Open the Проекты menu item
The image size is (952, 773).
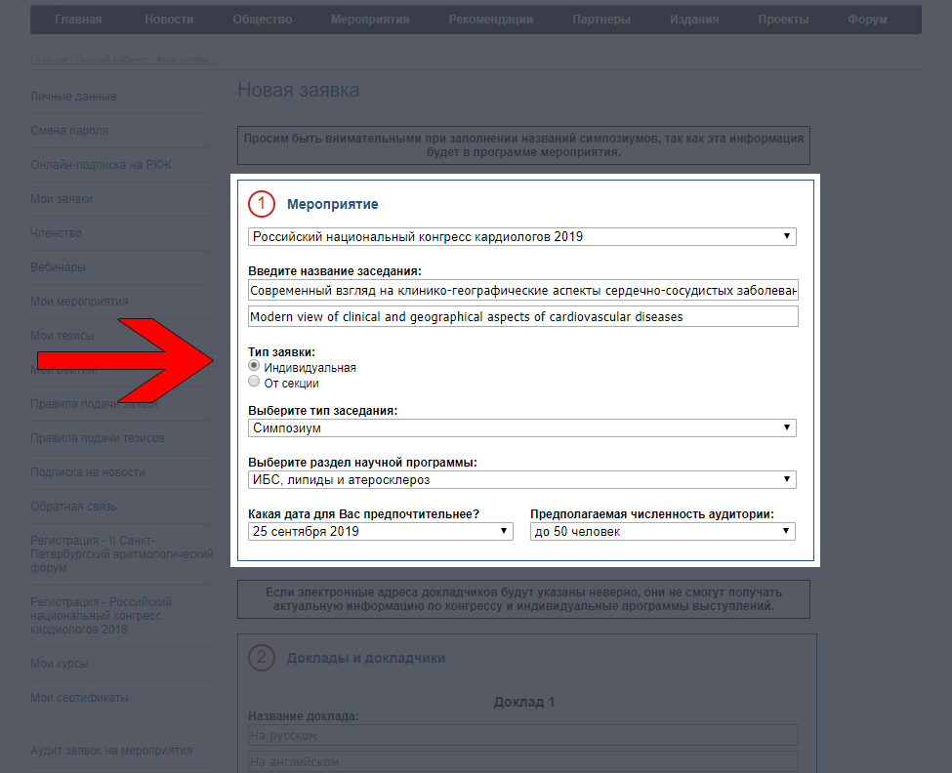(x=783, y=20)
